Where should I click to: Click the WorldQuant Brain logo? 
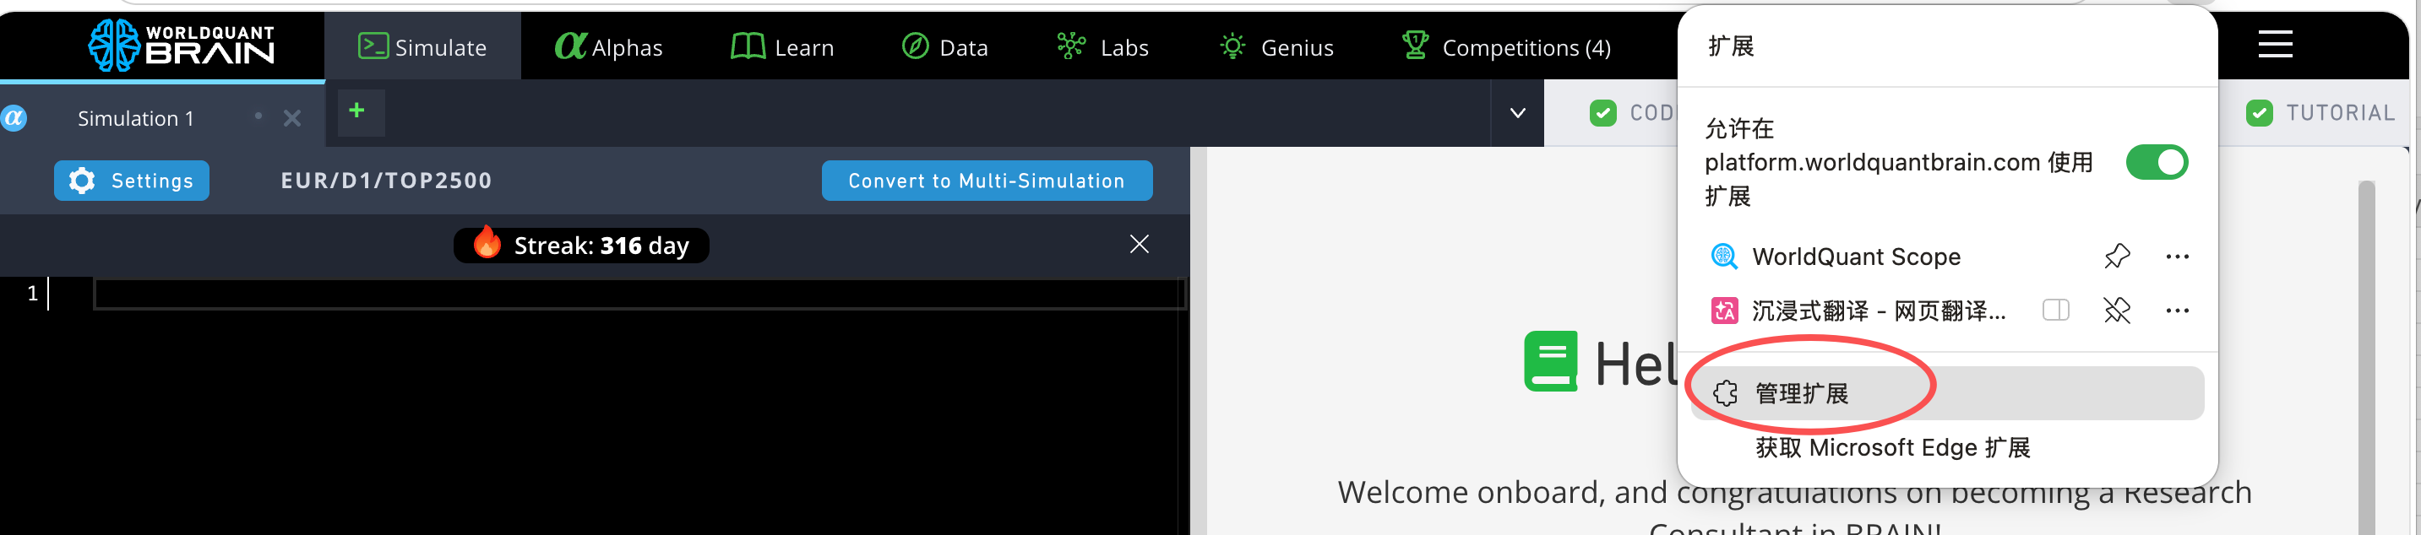[x=181, y=45]
